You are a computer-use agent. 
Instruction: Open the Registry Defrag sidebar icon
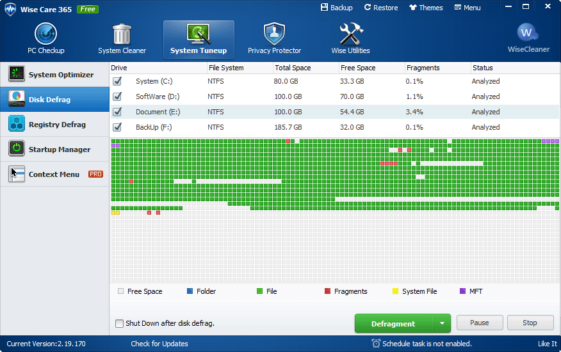pos(17,125)
